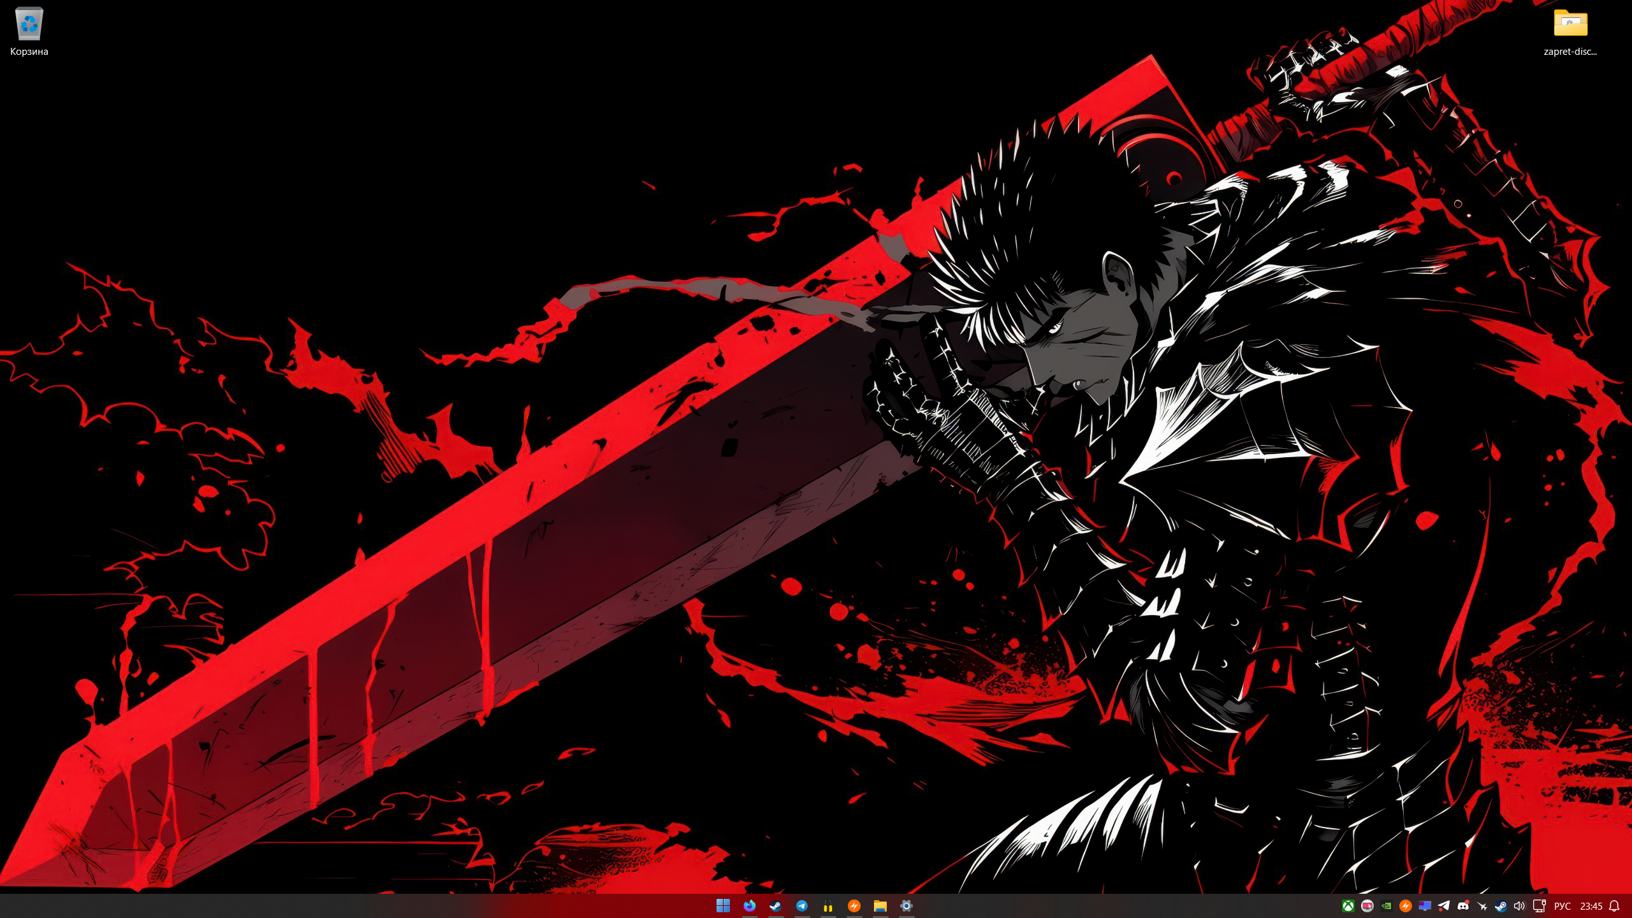The width and height of the screenshot is (1632, 918).
Task: Launch Firefox from the taskbar
Action: (x=750, y=906)
